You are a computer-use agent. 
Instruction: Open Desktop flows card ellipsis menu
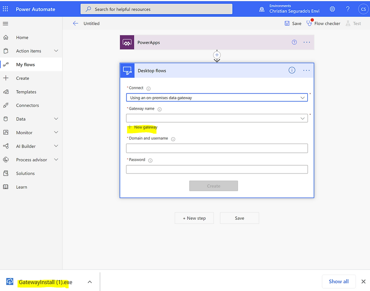pyautogui.click(x=306, y=70)
